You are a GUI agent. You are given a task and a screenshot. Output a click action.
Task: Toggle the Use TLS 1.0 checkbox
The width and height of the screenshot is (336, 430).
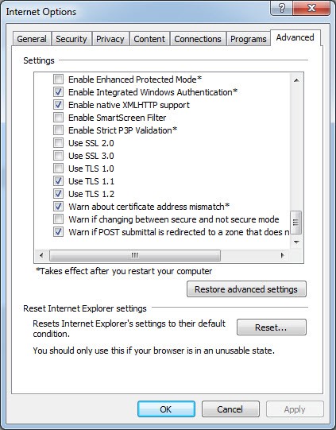58,169
